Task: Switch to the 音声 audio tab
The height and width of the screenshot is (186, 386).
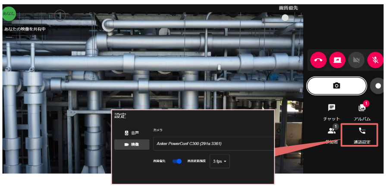Action: point(132,133)
